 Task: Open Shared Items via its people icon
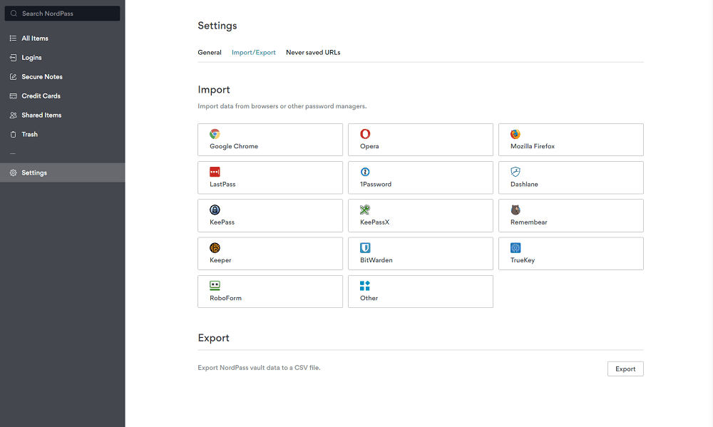point(13,115)
